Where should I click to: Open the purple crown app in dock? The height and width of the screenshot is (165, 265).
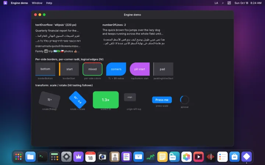click(x=78, y=157)
